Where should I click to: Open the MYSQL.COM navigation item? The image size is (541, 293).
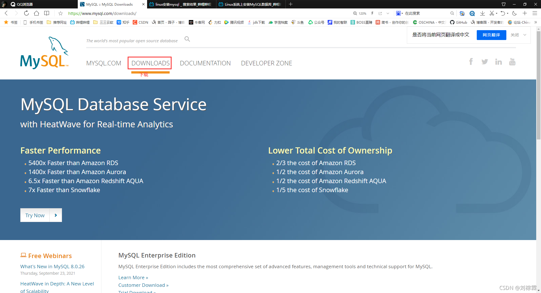[104, 63]
